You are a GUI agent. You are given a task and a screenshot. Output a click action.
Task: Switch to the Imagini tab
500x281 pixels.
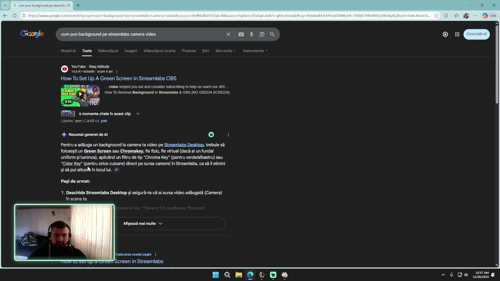pos(131,51)
